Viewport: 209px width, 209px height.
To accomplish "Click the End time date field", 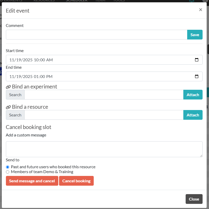I will tap(98, 76).
